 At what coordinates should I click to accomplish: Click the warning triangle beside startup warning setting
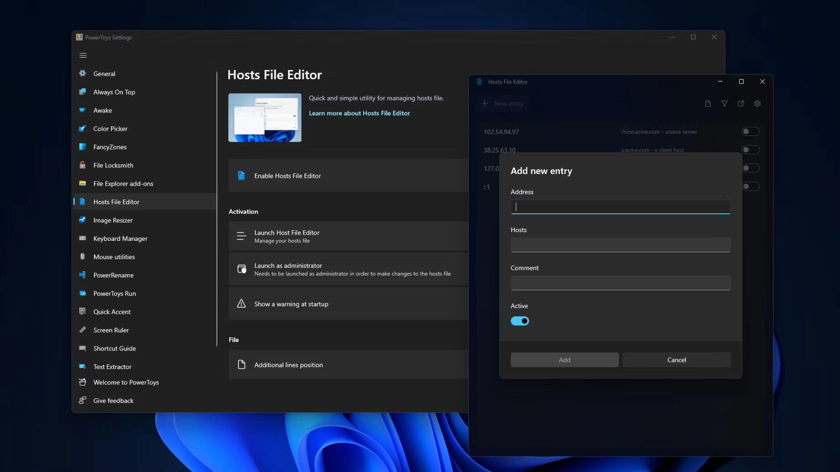tap(241, 304)
